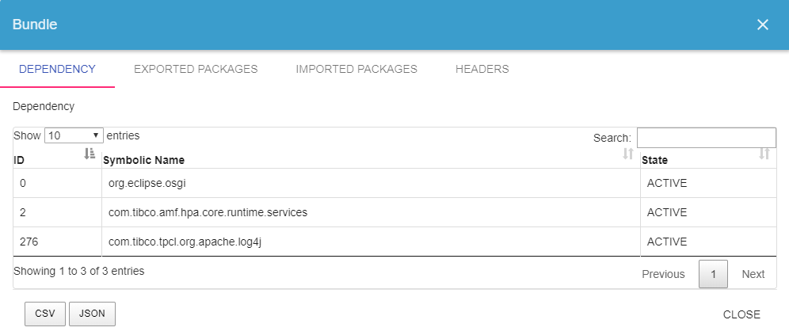Image resolution: width=789 pixels, height=335 pixels.
Task: Export table as JSON
Action: click(x=92, y=314)
